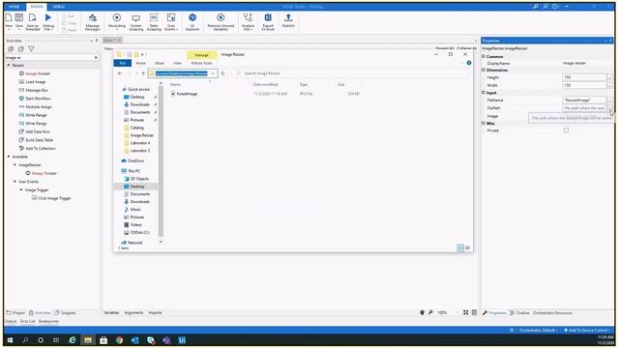Clear the Activities search box with X

click(x=96, y=58)
